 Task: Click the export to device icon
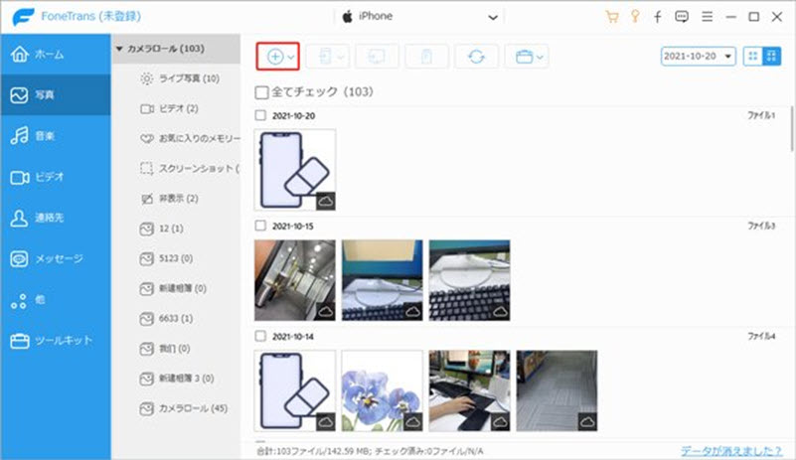pyautogui.click(x=325, y=57)
